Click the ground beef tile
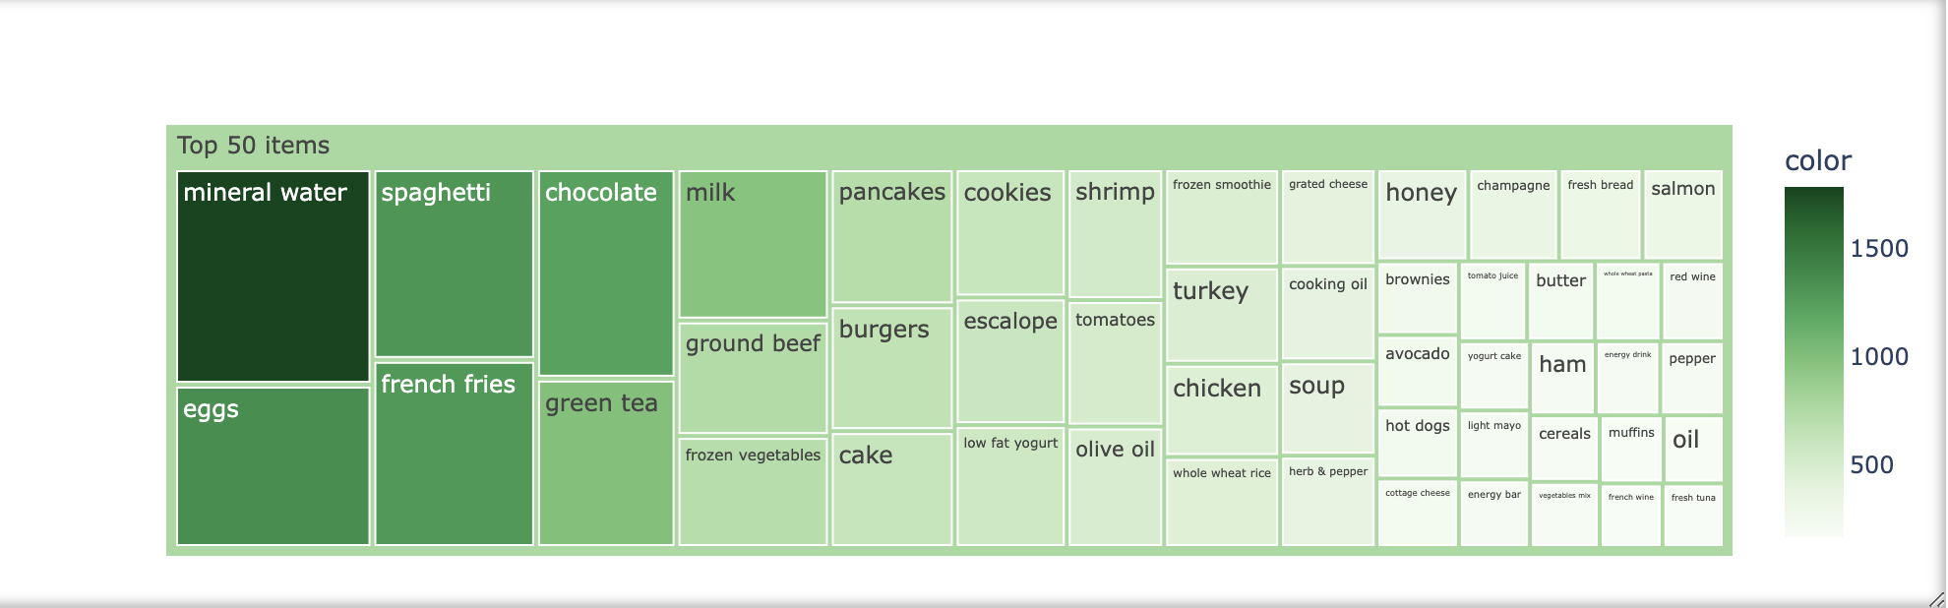Viewport: 1948px width, 608px height. 753,378
